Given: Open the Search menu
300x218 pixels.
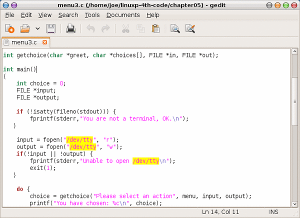Looking at the screenshot, I should pos(68,15).
